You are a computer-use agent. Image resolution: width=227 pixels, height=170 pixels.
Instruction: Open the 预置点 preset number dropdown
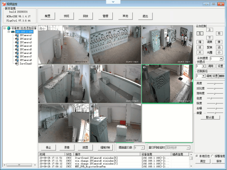[x=203, y=66]
